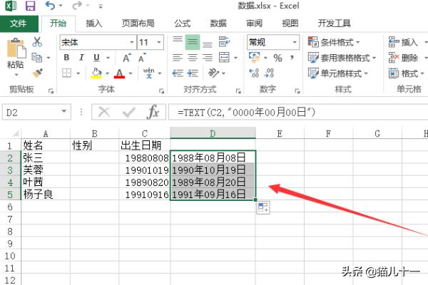Click the Insert Function fx icon
The image size is (428, 285).
click(x=153, y=112)
